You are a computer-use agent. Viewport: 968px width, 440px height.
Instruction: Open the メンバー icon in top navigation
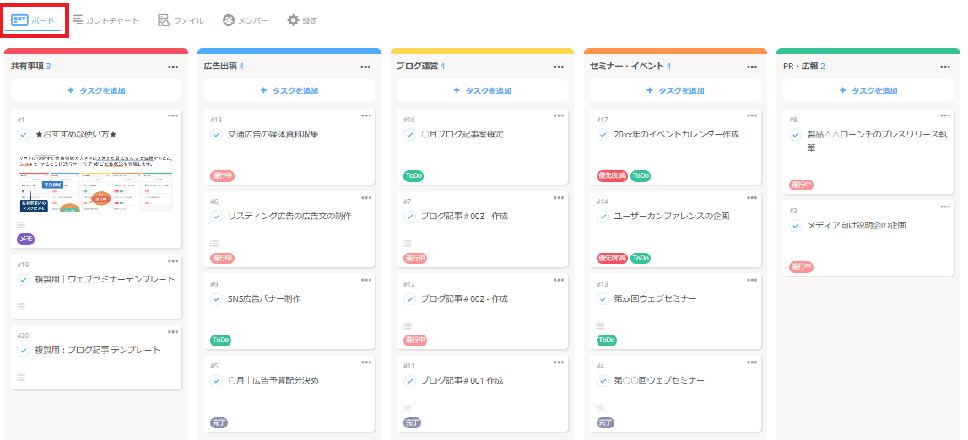[229, 19]
